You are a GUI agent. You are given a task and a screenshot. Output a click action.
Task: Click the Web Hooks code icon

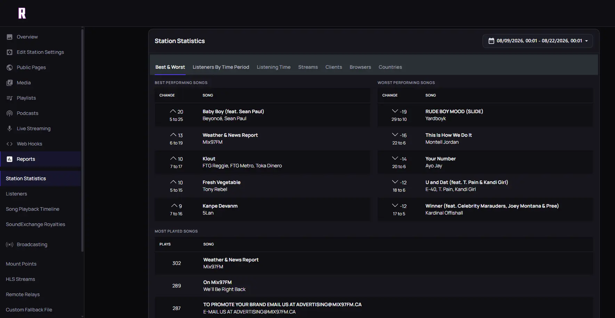[9, 144]
